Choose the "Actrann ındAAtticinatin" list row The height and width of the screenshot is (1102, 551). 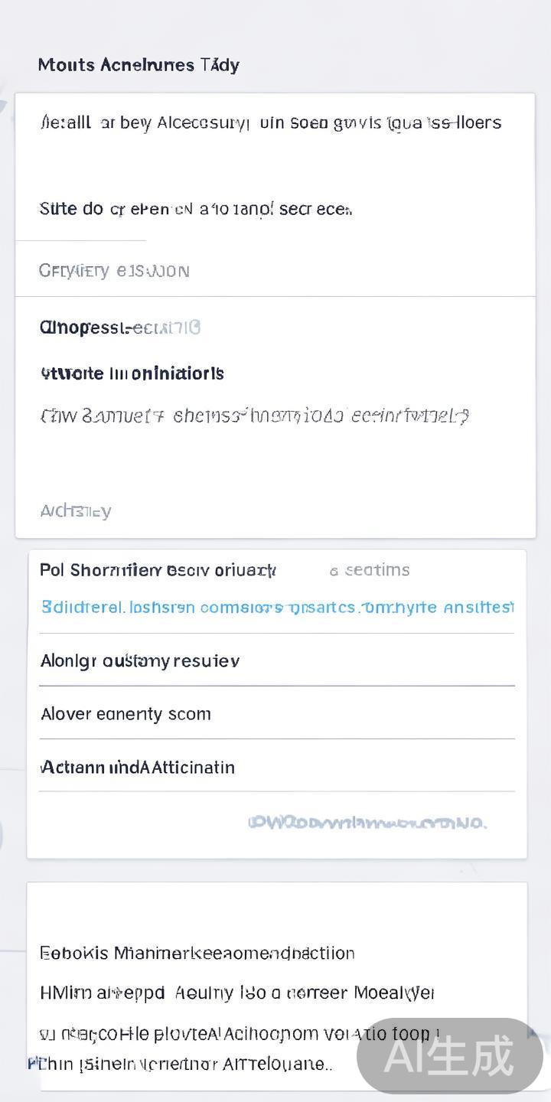[138, 768]
